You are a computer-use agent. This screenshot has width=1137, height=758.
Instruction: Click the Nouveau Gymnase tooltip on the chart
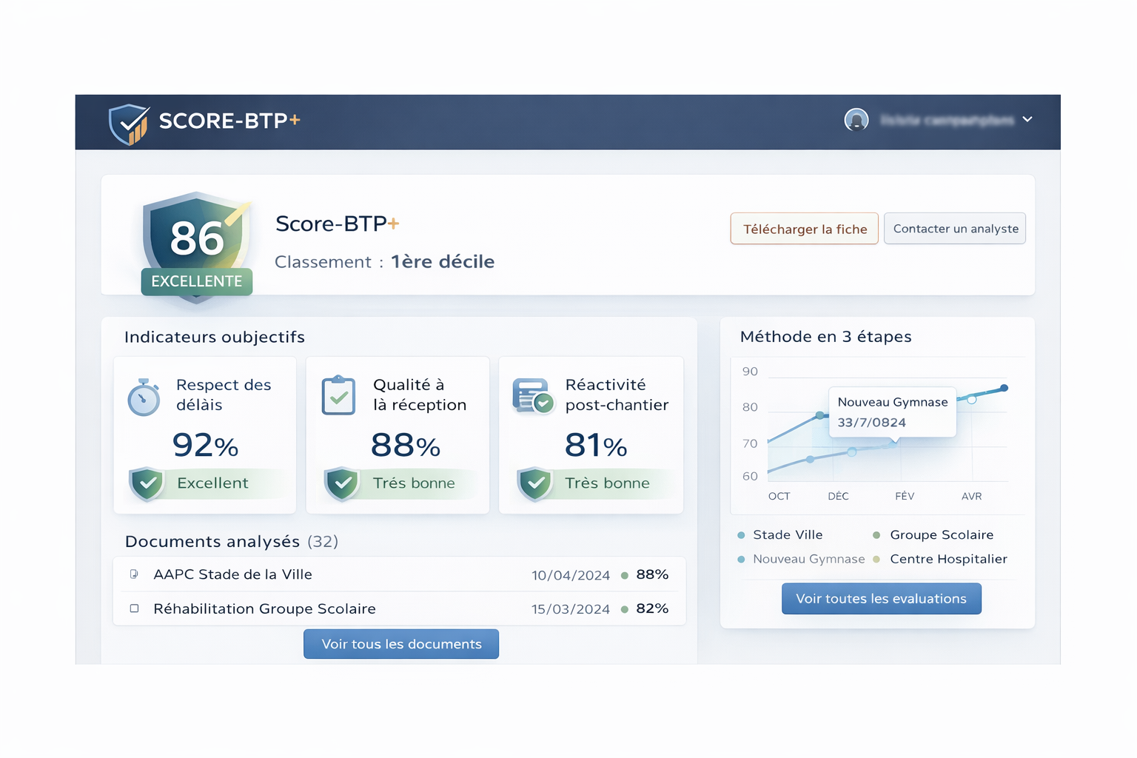tap(893, 412)
